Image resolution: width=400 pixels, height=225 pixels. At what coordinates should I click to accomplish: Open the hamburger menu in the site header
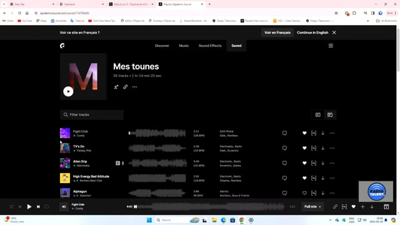[x=331, y=46]
